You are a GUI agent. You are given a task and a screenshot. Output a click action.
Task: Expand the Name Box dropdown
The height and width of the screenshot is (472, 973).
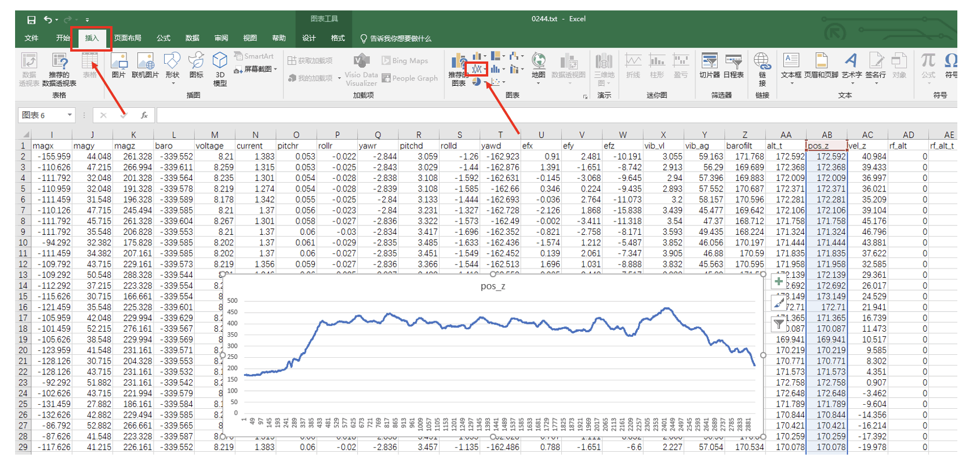point(70,115)
